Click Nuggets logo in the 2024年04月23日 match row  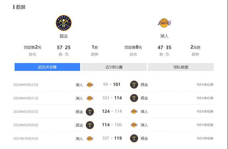tap(134, 84)
